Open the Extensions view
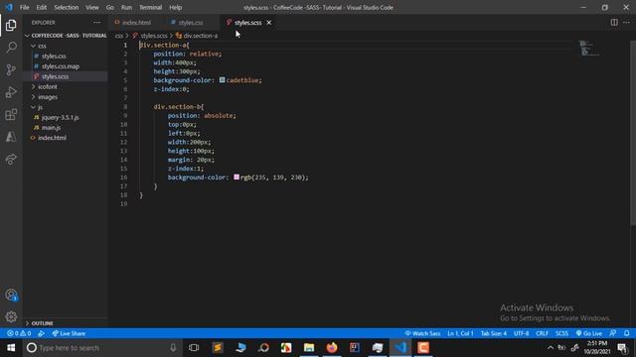Image resolution: width=636 pixels, height=357 pixels. [x=11, y=115]
